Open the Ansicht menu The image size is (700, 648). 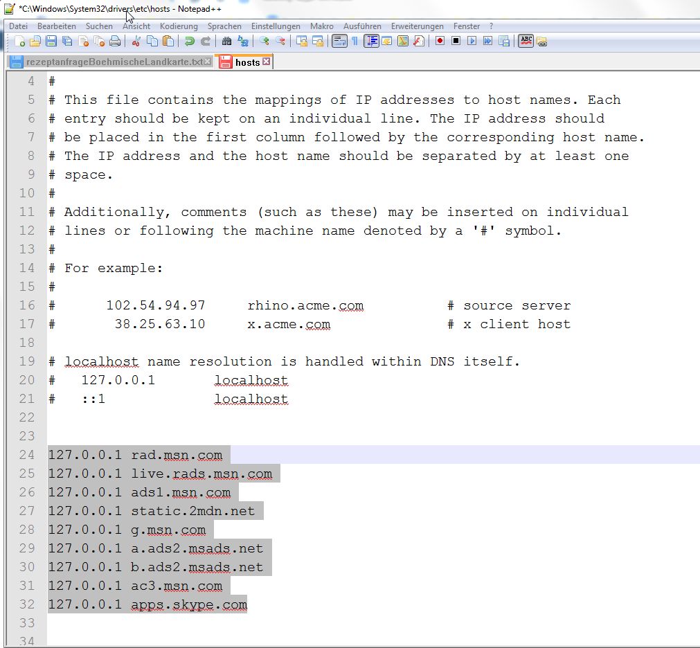(x=136, y=26)
